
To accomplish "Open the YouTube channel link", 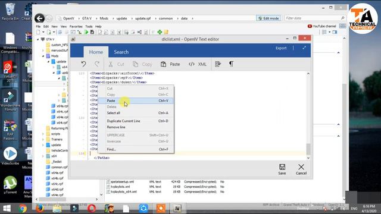I will click(x=321, y=26).
